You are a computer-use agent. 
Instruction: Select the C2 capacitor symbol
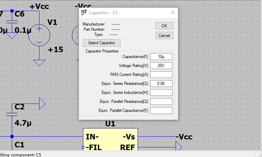[x=12, y=114]
